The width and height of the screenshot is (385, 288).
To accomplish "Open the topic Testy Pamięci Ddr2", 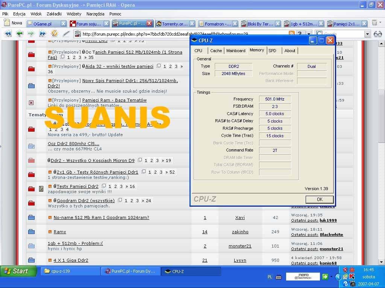I will [x=77, y=186].
